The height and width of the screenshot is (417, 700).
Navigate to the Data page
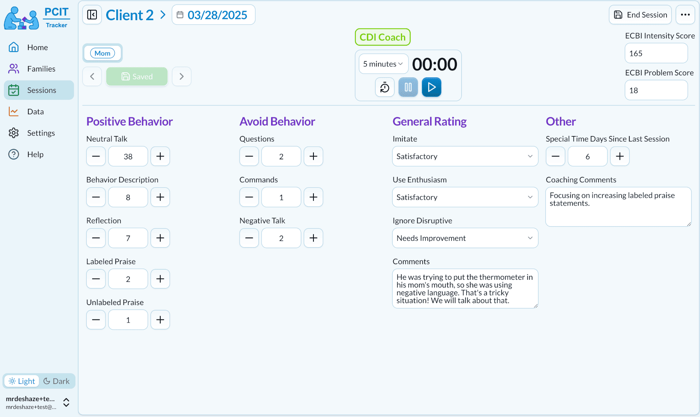(x=35, y=112)
